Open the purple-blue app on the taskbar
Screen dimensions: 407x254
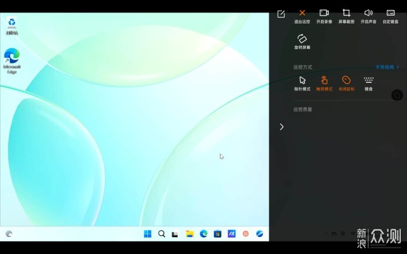pyautogui.click(x=232, y=234)
